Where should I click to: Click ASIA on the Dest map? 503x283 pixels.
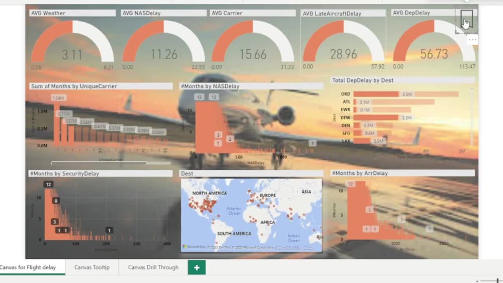point(306,192)
